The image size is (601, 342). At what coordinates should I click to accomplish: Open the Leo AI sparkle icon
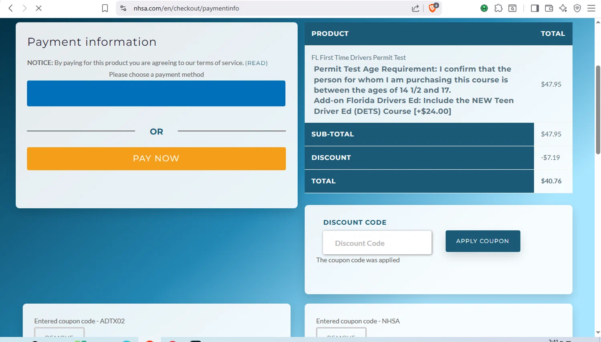coord(563,8)
